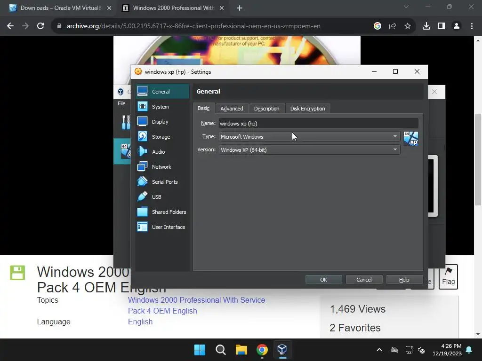The height and width of the screenshot is (361, 482).
Task: Click the Windows XP 64-bit OS type icon
Action: click(411, 139)
